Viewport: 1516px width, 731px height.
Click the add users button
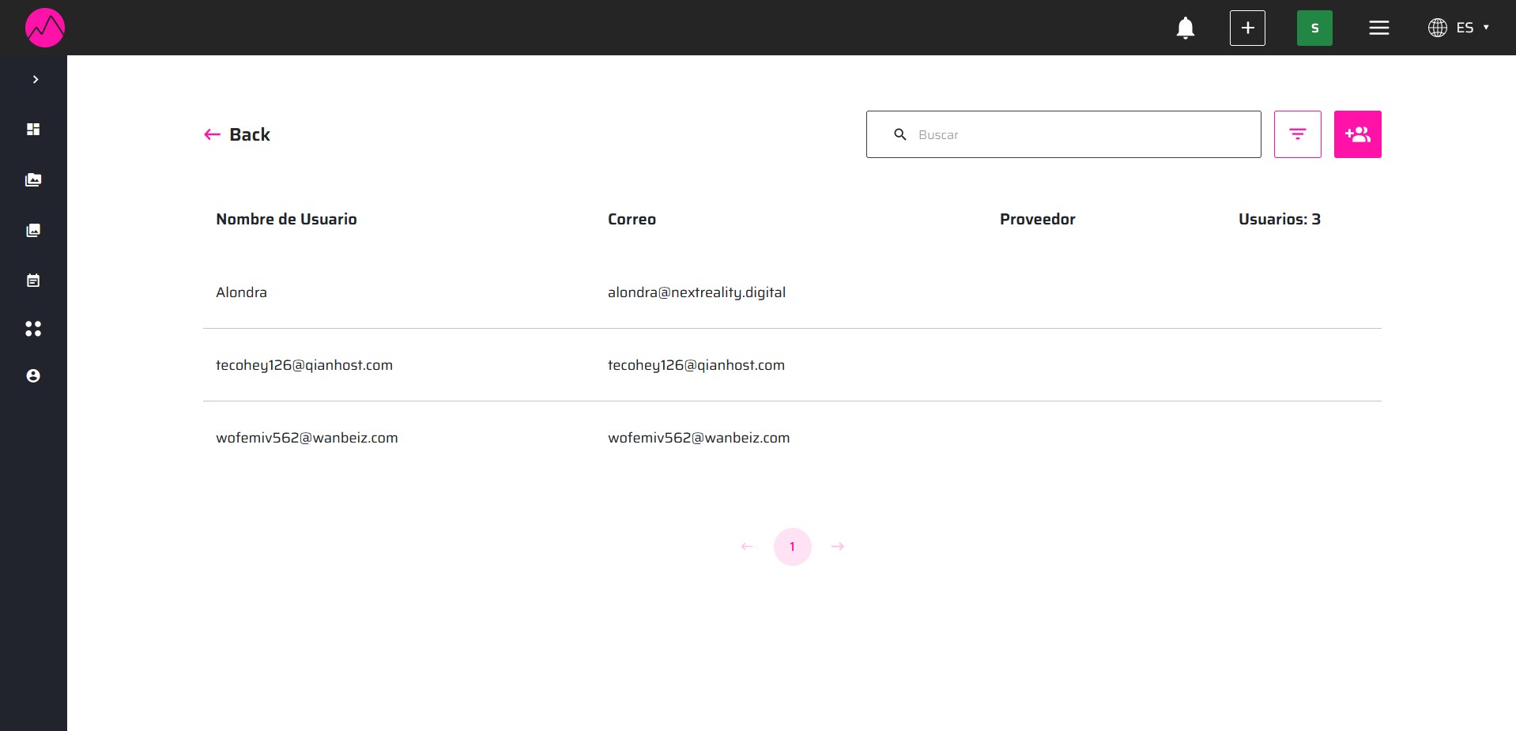[x=1358, y=134]
